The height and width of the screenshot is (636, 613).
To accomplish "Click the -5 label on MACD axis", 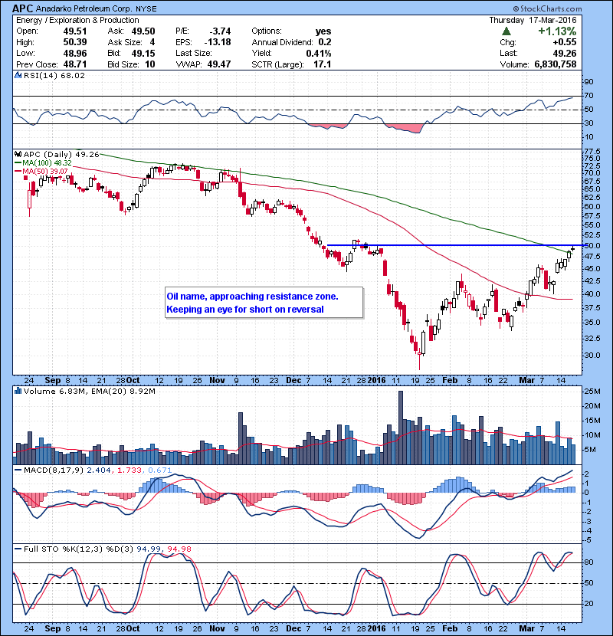I will click(x=588, y=540).
